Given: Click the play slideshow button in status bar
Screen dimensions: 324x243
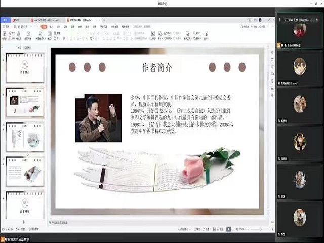Looking at the screenshot, I should pos(228,229).
